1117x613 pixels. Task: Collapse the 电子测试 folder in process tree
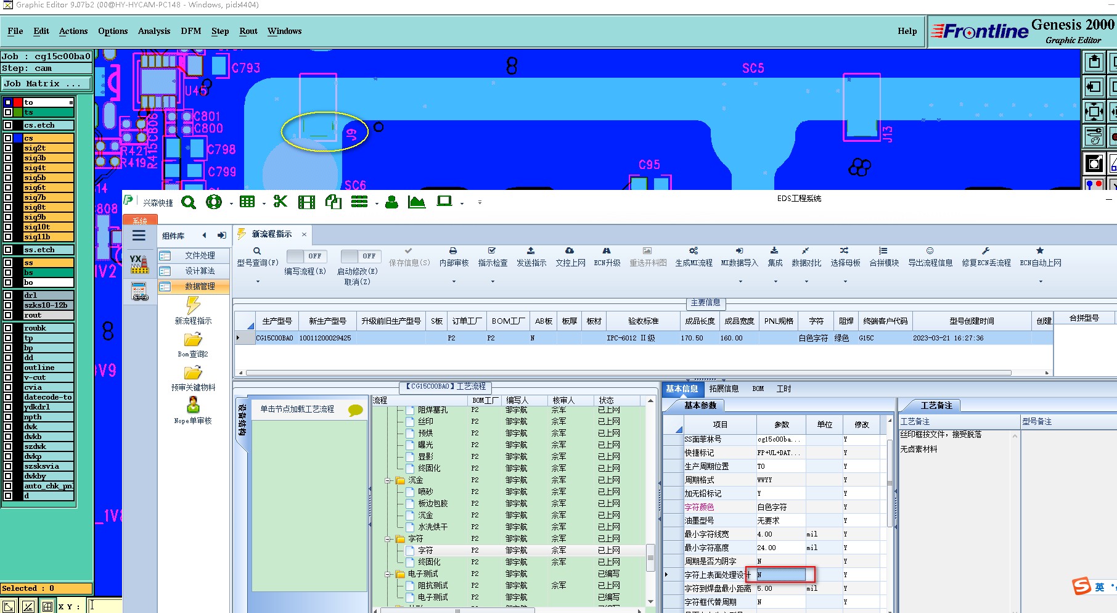(388, 574)
